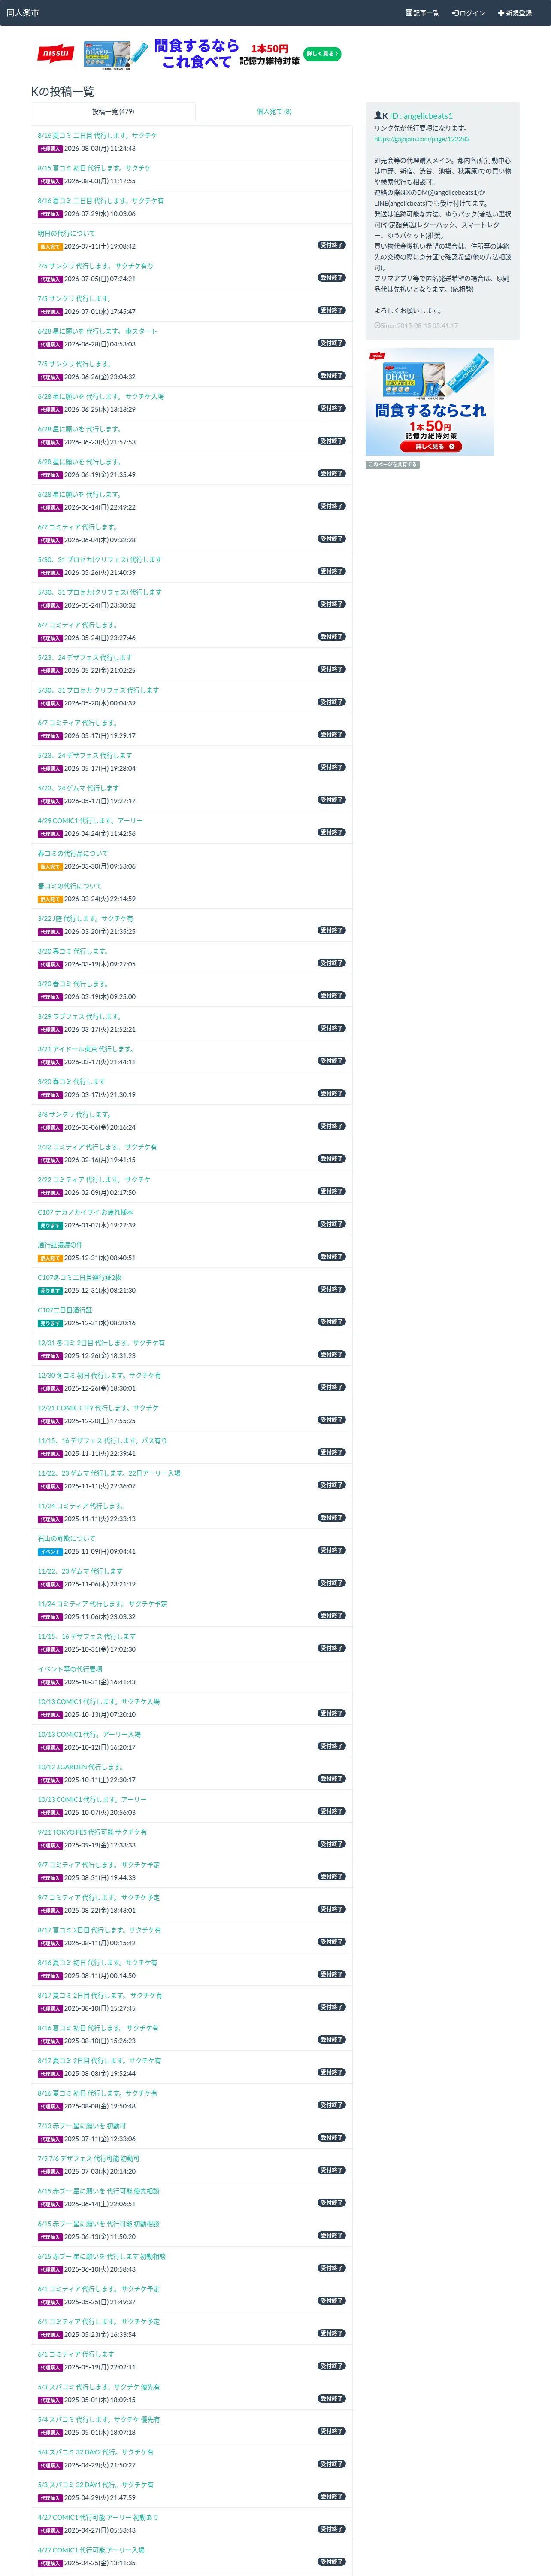
Task: Click the 同人楽市 site logo
Action: click(22, 13)
